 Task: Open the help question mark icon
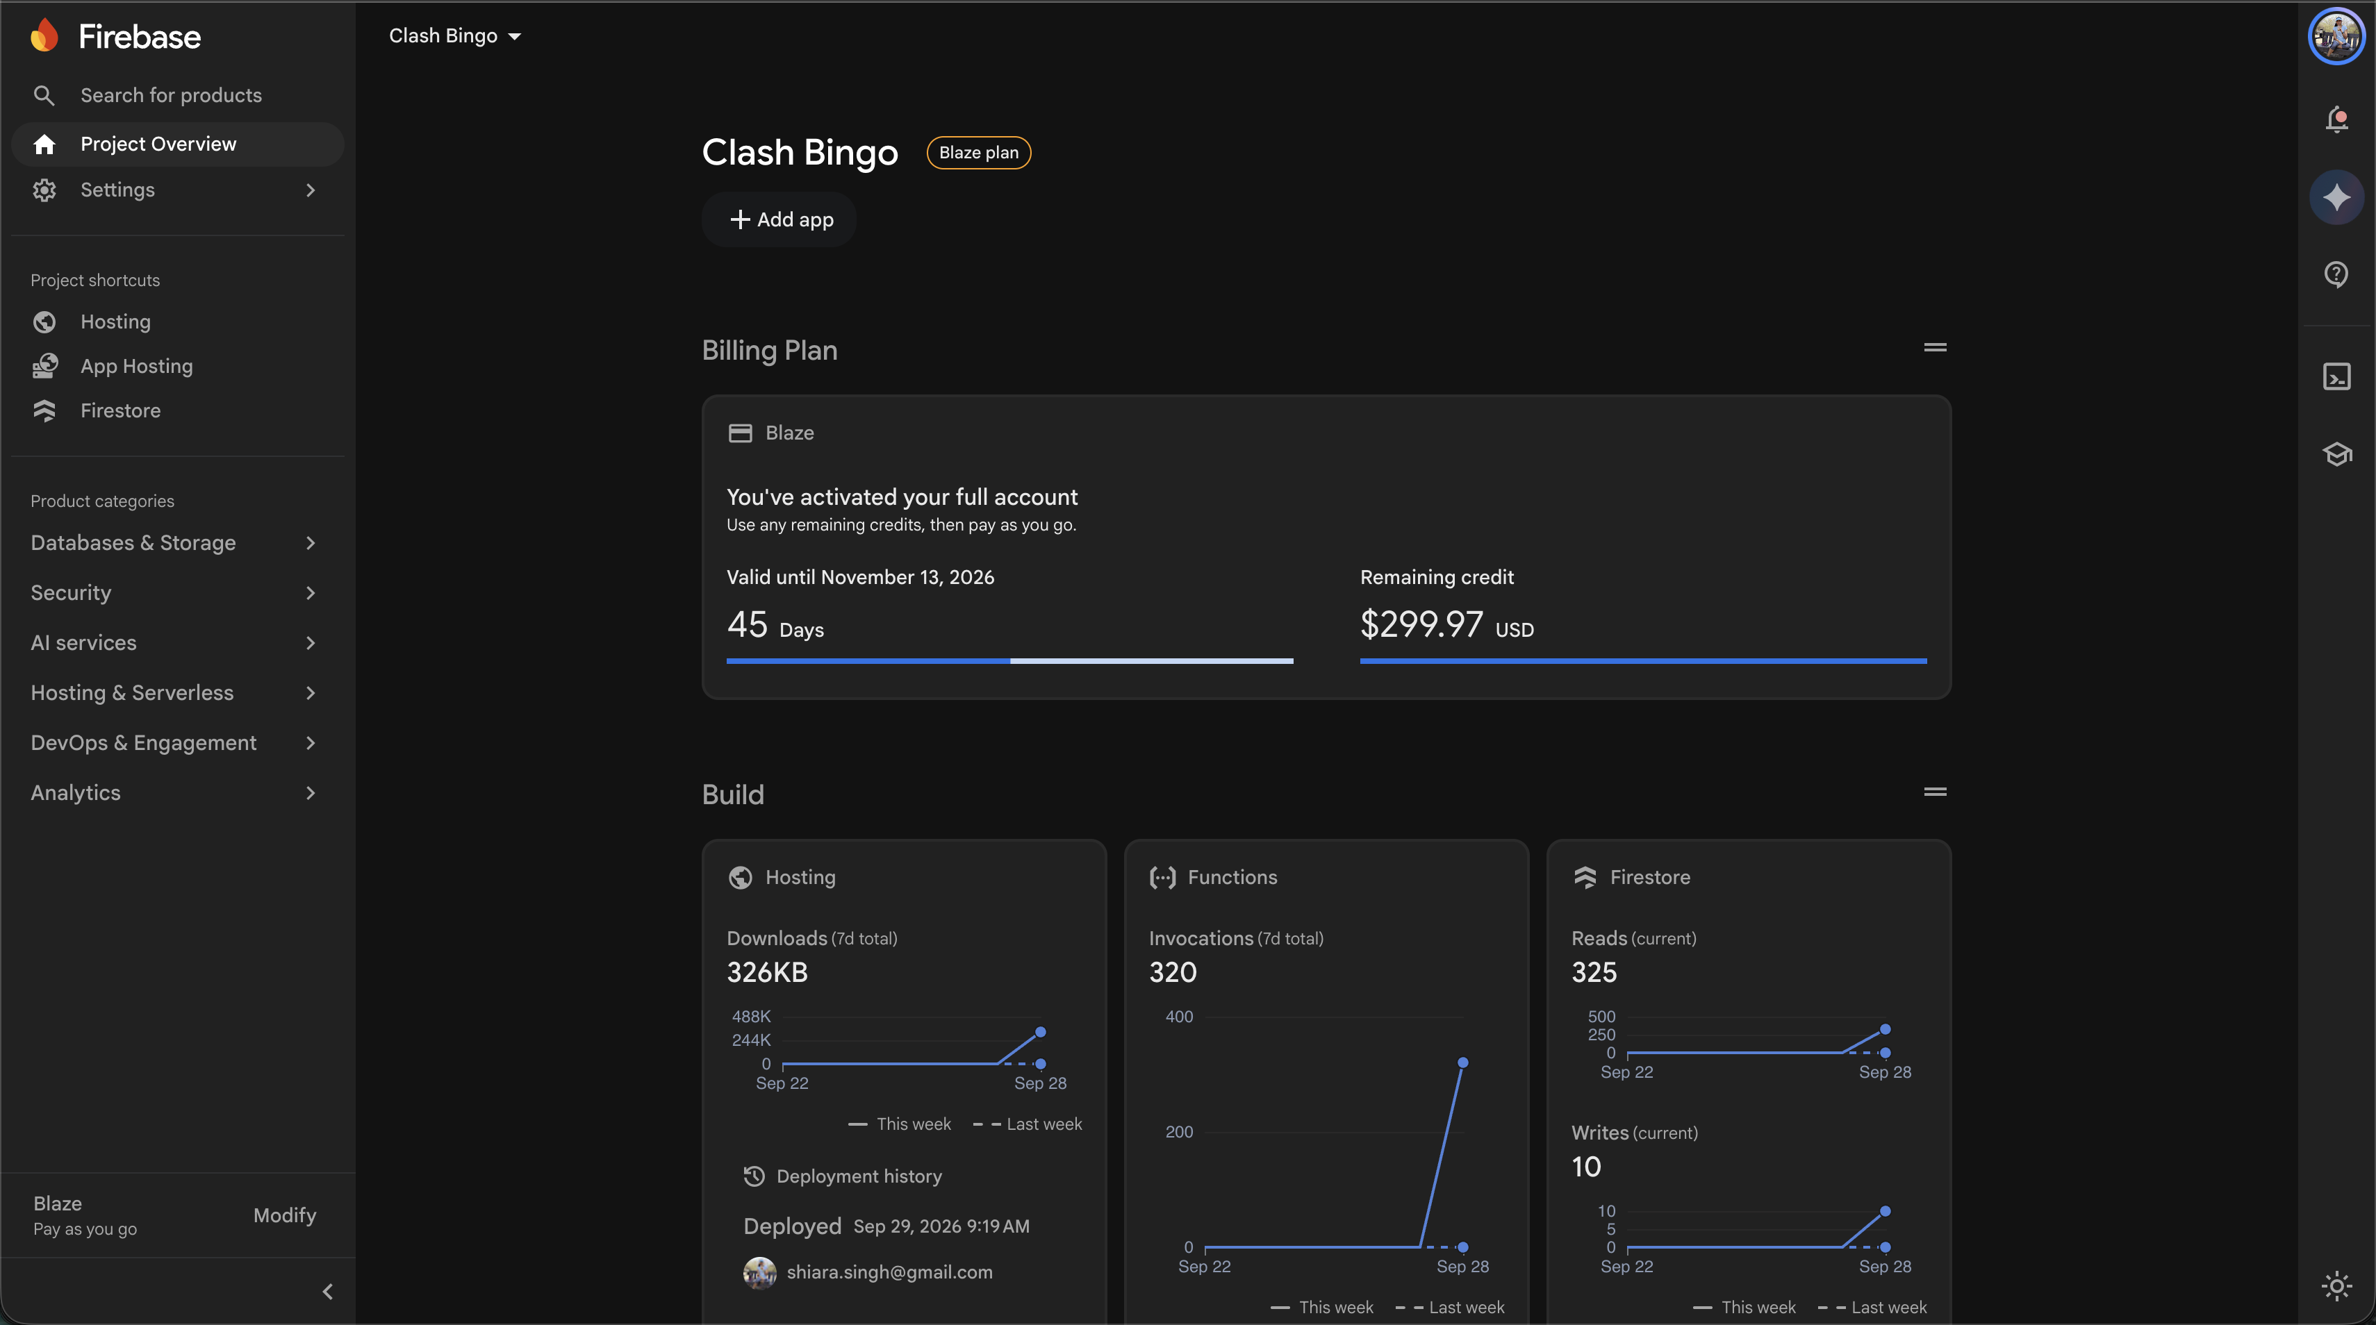pos(2336,275)
